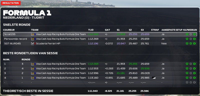
Task: Click the Ferrari team logo beside SGT-MJR045
Action: 32,44
